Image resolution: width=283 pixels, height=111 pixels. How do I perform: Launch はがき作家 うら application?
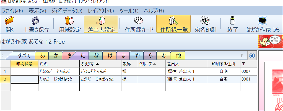(x=263, y=24)
